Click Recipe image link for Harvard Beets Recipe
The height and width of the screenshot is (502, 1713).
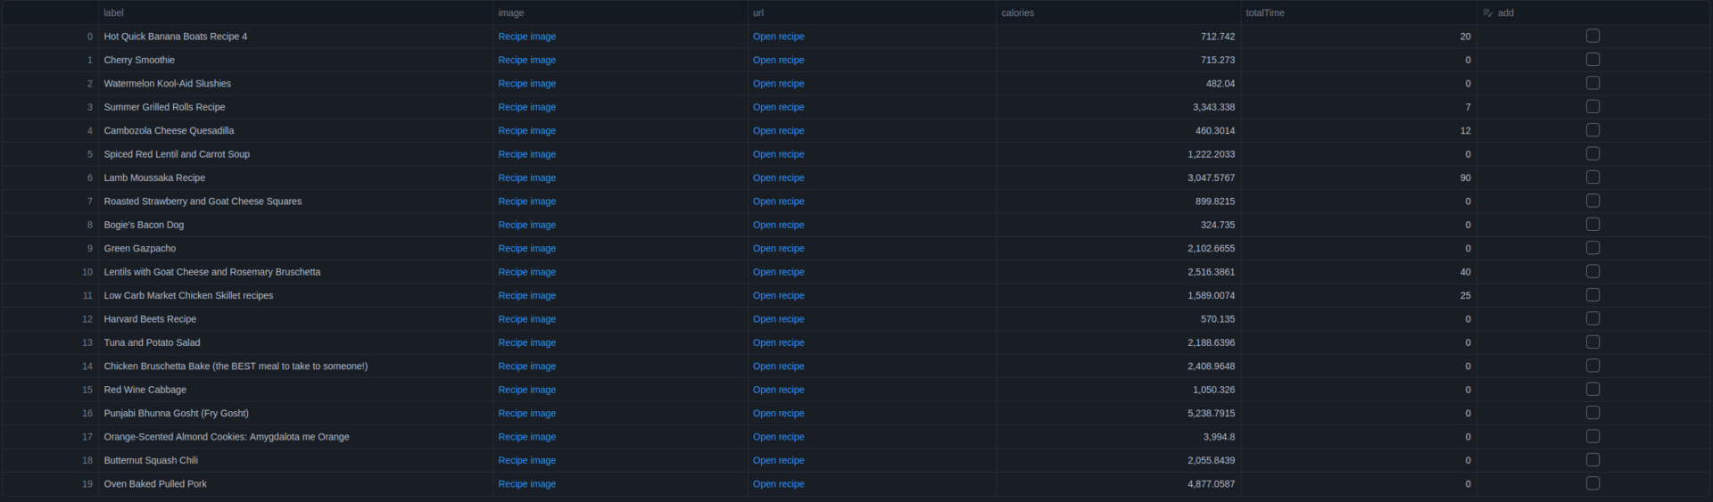click(526, 319)
